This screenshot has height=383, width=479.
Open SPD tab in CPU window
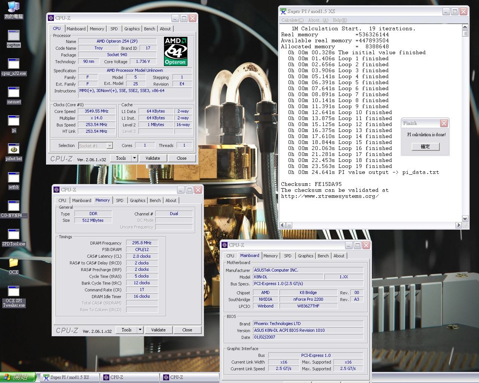point(114,29)
